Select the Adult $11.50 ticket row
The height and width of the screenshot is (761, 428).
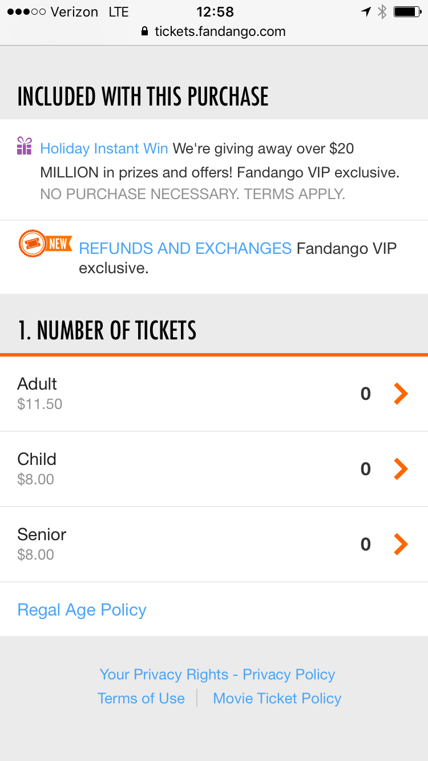click(171, 394)
